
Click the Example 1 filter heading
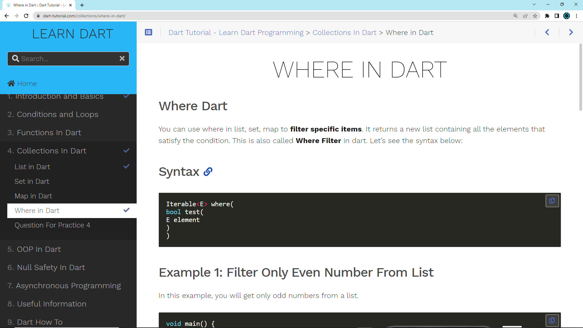(296, 272)
